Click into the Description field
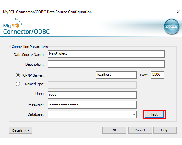 tap(106, 64)
